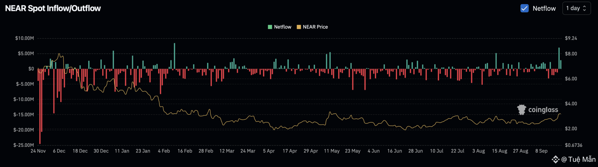The width and height of the screenshot is (598, 167).
Task: Select the $5.00M axis label
Action: 26,53
